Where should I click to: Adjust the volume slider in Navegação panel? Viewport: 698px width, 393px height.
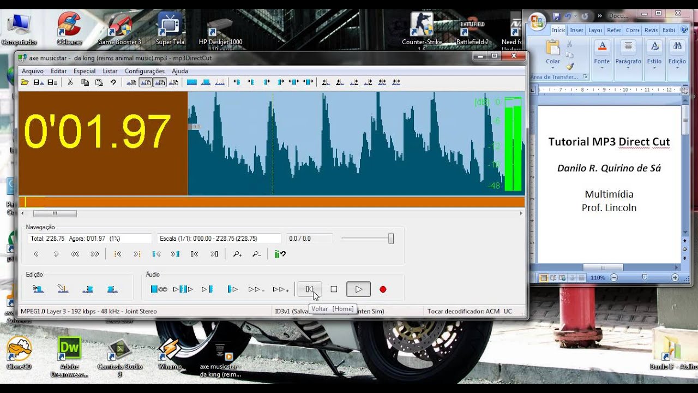pos(391,239)
